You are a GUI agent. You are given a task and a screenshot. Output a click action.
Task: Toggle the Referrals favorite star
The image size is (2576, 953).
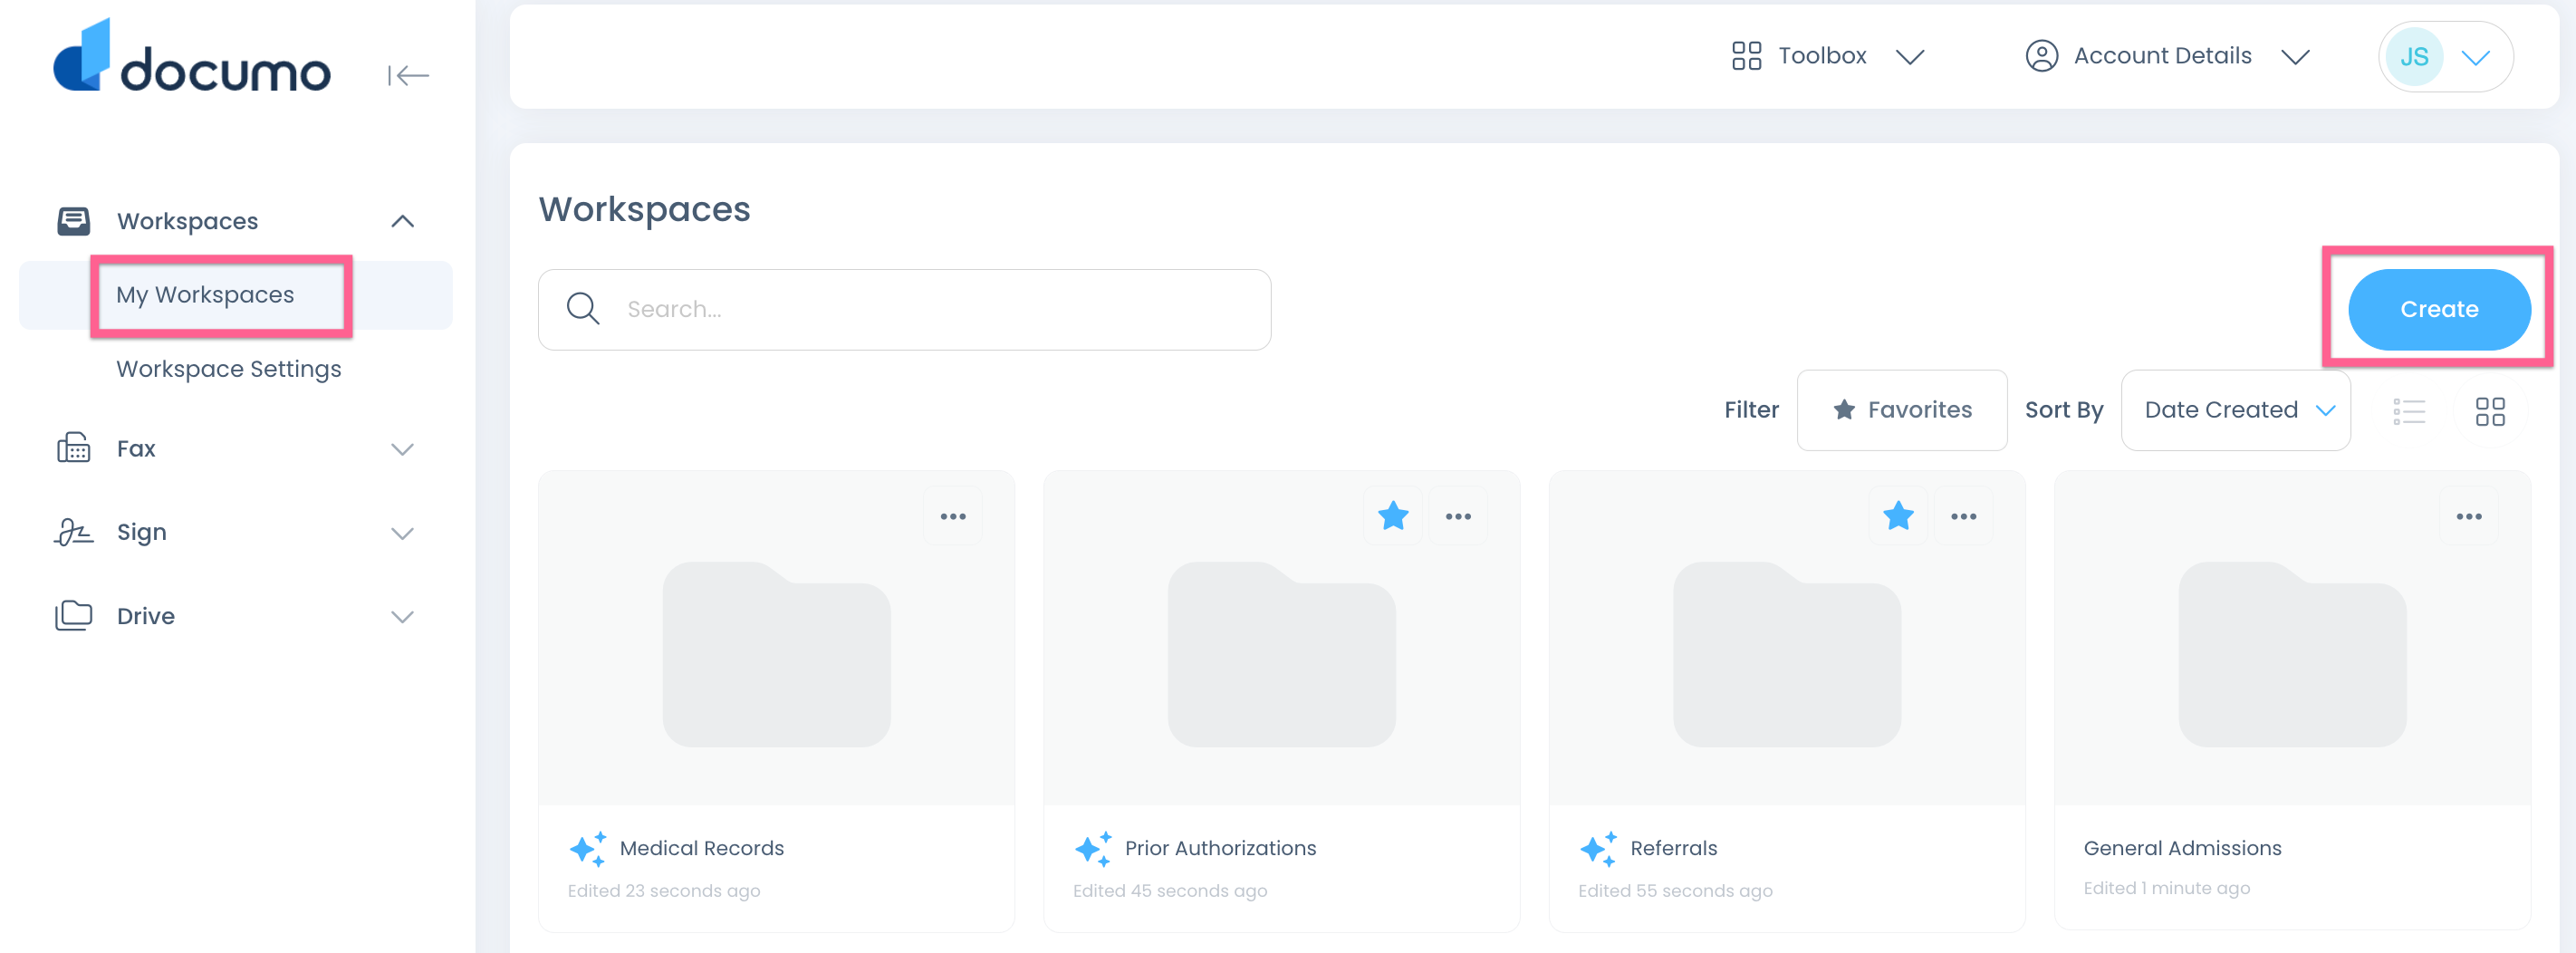click(1897, 516)
